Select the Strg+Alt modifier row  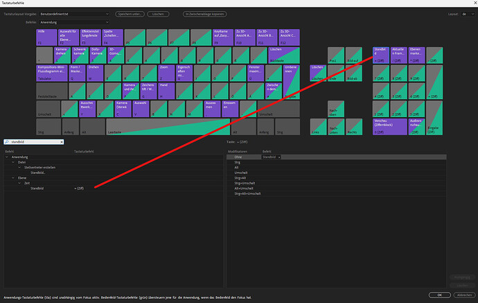pos(337,178)
